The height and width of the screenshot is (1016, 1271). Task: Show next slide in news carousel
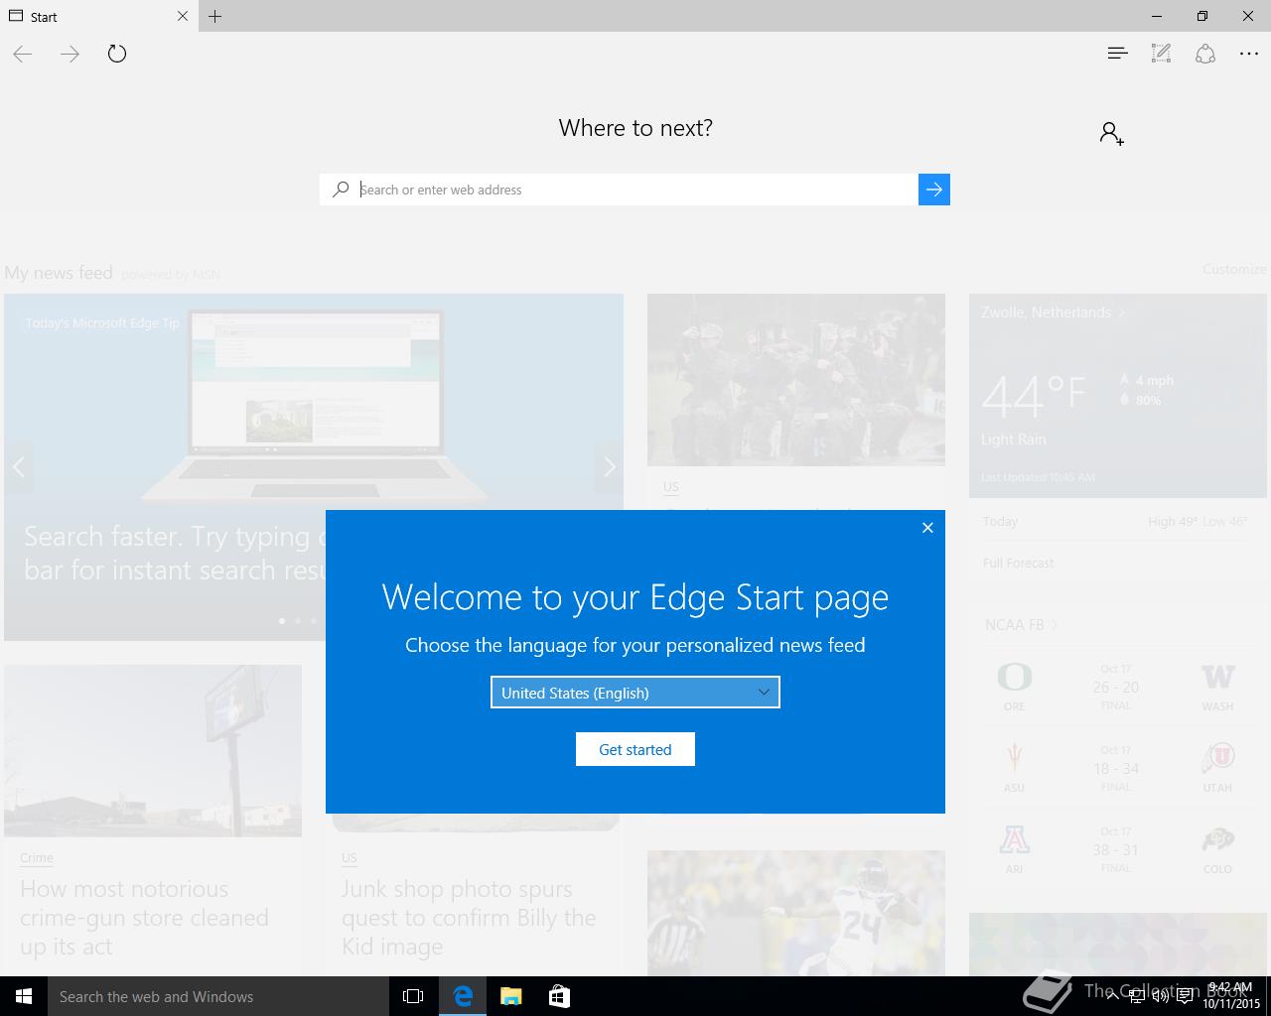click(609, 466)
